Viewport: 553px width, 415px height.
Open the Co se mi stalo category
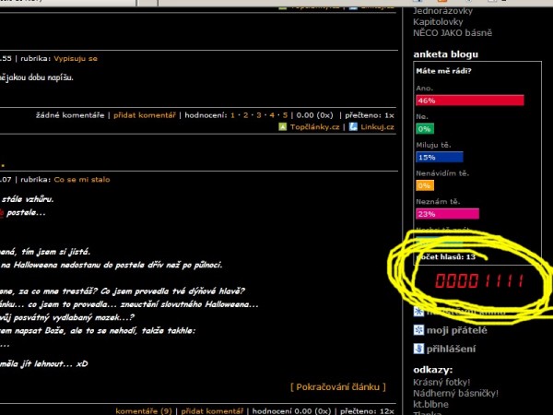tap(82, 180)
